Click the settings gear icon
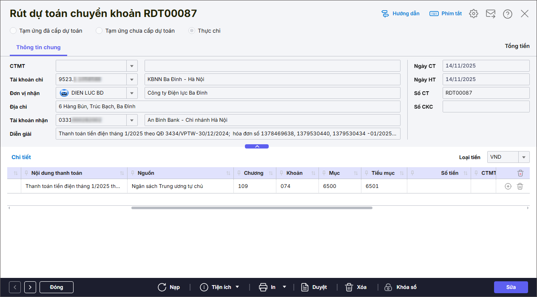The width and height of the screenshot is (537, 297). (x=473, y=14)
